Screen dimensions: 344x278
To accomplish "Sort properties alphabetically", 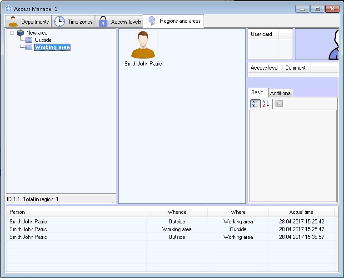I will (x=266, y=104).
